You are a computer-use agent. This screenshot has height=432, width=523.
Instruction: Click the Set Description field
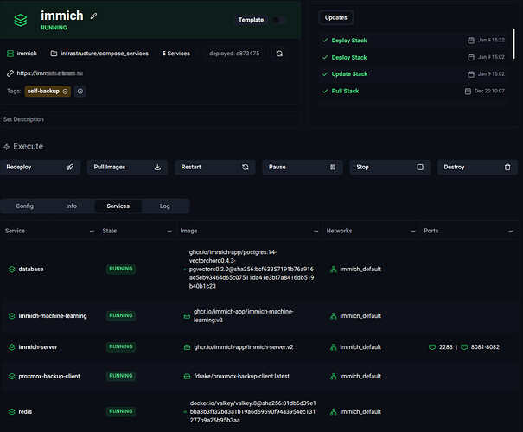coord(24,119)
